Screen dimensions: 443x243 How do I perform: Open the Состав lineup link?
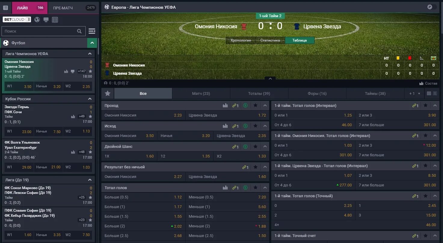(428, 83)
